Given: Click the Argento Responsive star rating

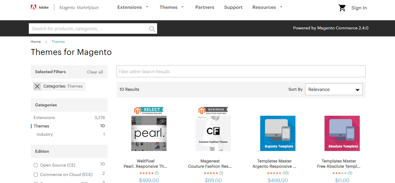Looking at the screenshot, I should pyautogui.click(x=274, y=173).
